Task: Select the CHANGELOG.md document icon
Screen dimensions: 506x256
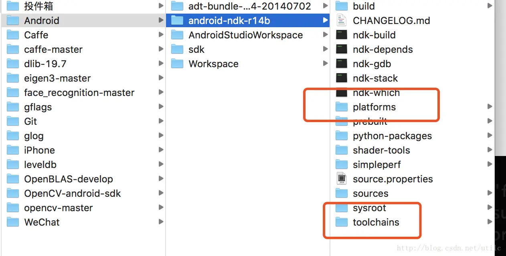Action: pos(341,20)
